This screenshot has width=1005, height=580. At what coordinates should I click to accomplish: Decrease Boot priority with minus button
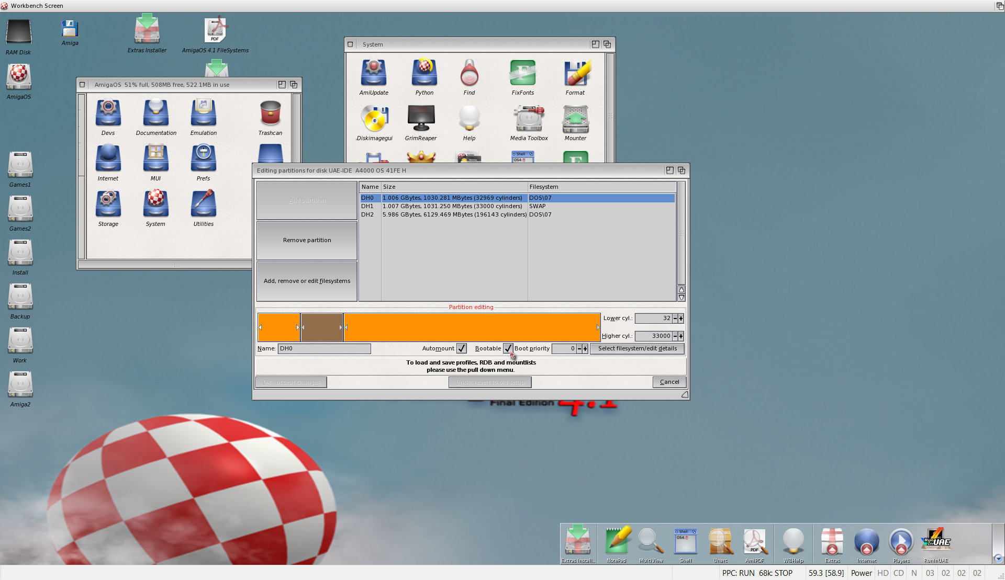(579, 349)
